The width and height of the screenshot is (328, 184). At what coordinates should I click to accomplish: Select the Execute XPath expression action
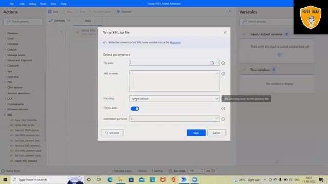(26, 130)
